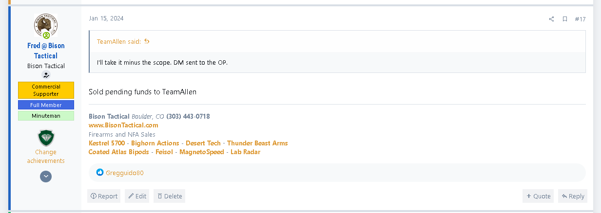Click the arrow icon after TeamAllen said

147,41
